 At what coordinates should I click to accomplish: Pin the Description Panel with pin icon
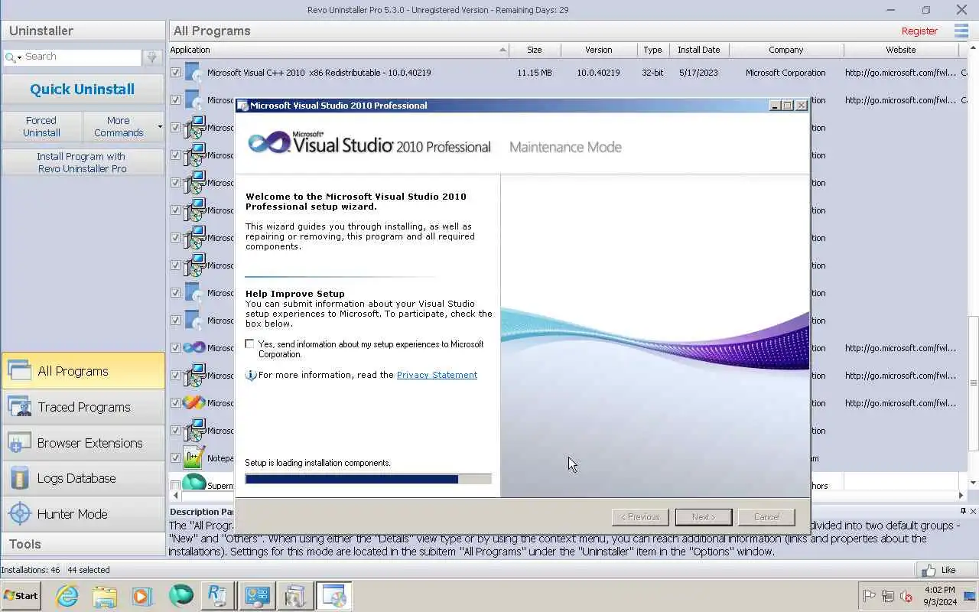tap(963, 511)
